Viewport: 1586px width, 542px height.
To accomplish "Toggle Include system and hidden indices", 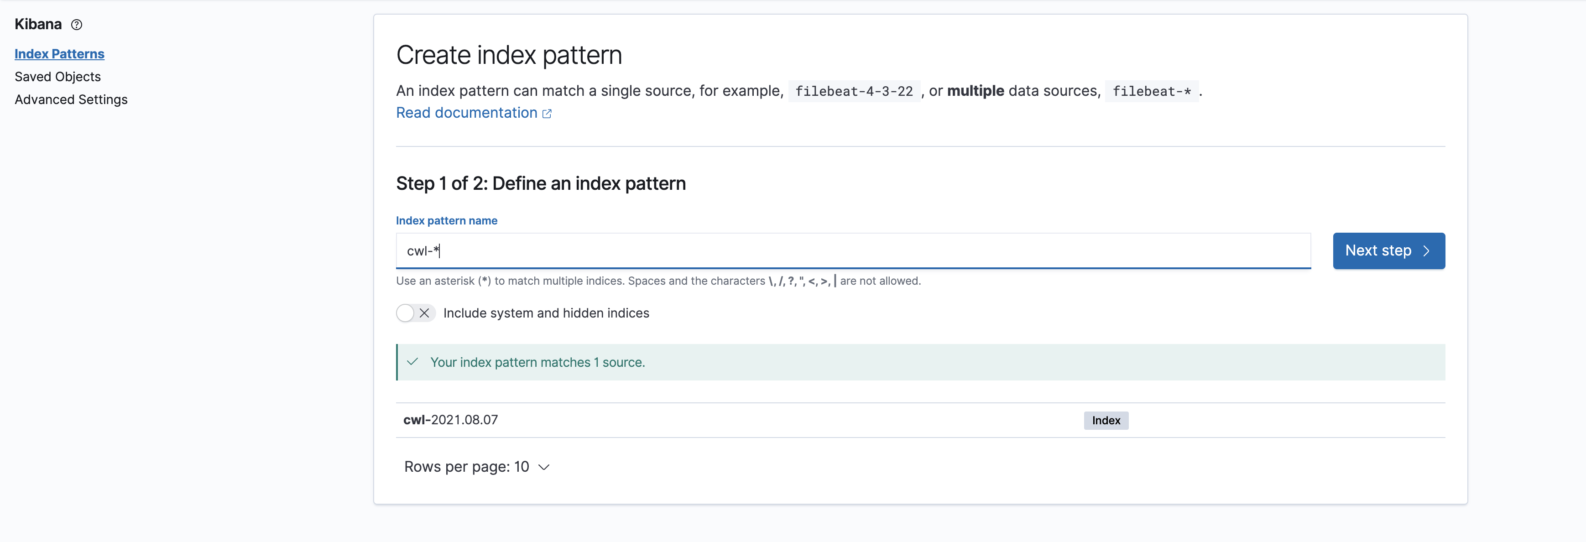I will [x=416, y=313].
